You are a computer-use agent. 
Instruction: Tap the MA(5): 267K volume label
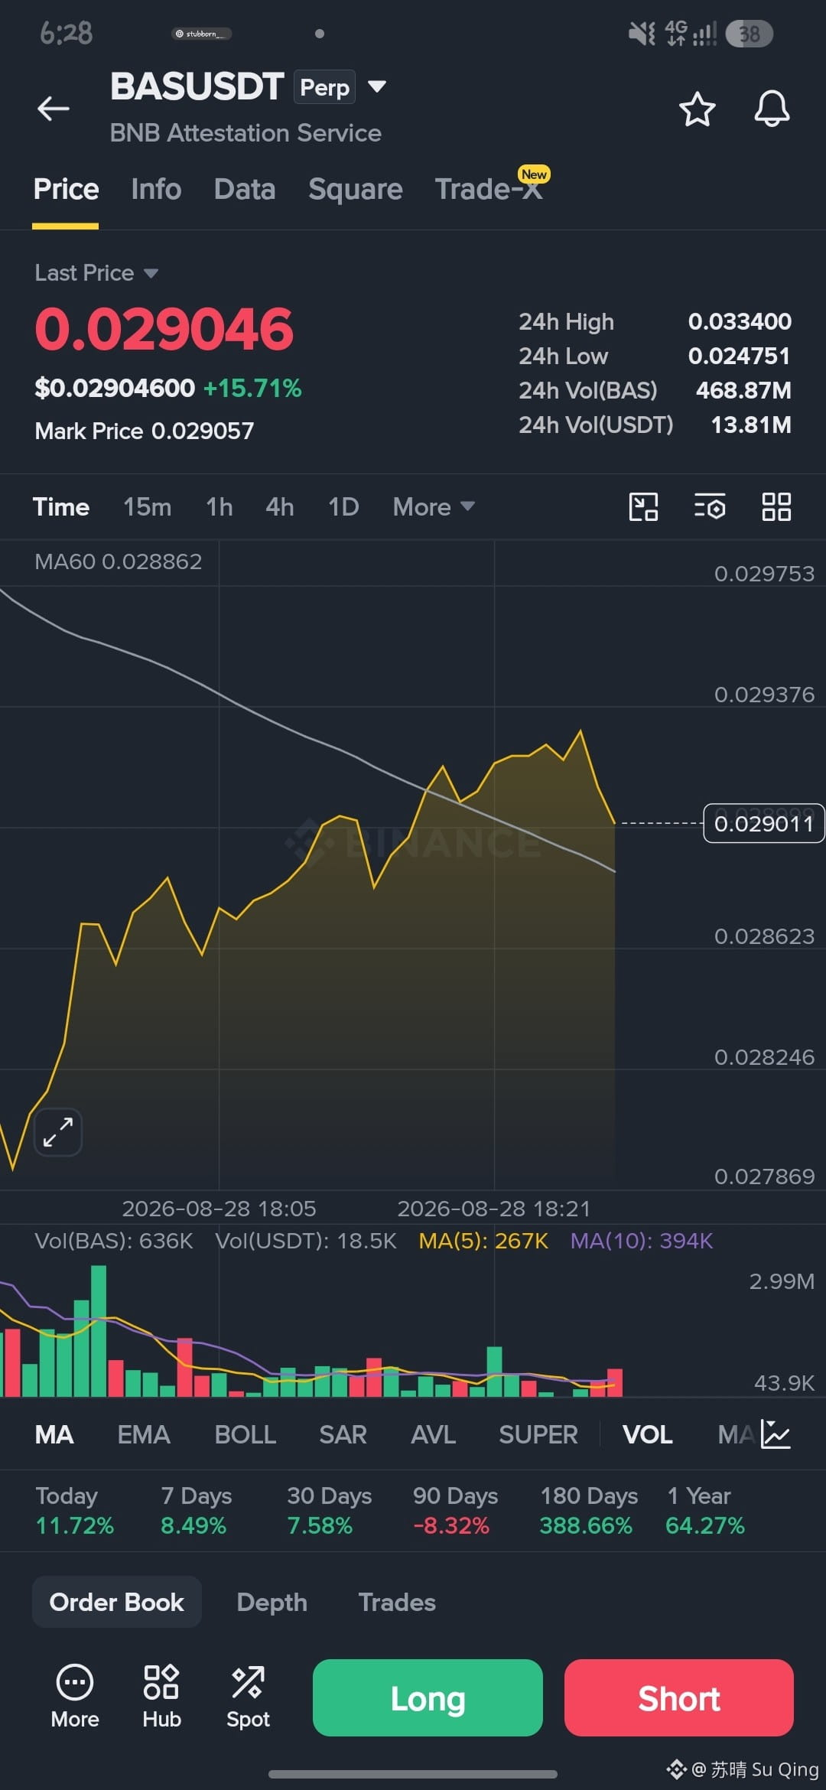point(483,1241)
